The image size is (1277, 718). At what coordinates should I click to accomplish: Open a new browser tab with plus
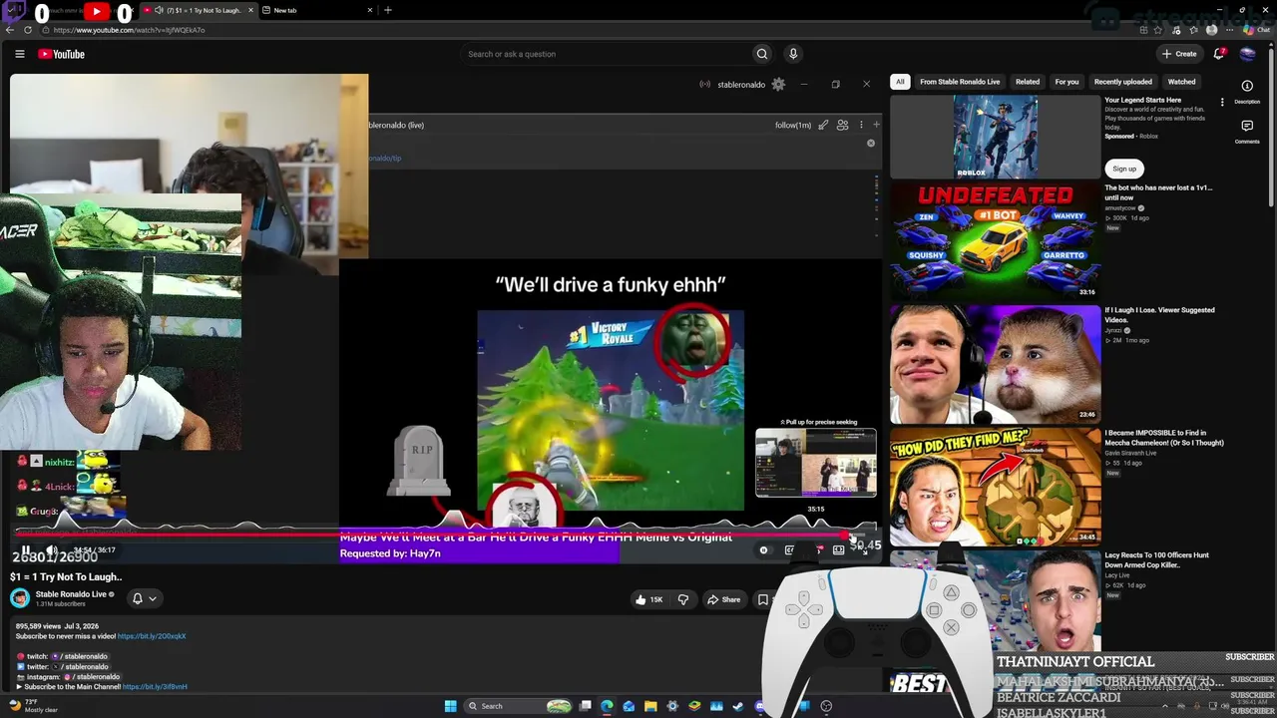[388, 10]
